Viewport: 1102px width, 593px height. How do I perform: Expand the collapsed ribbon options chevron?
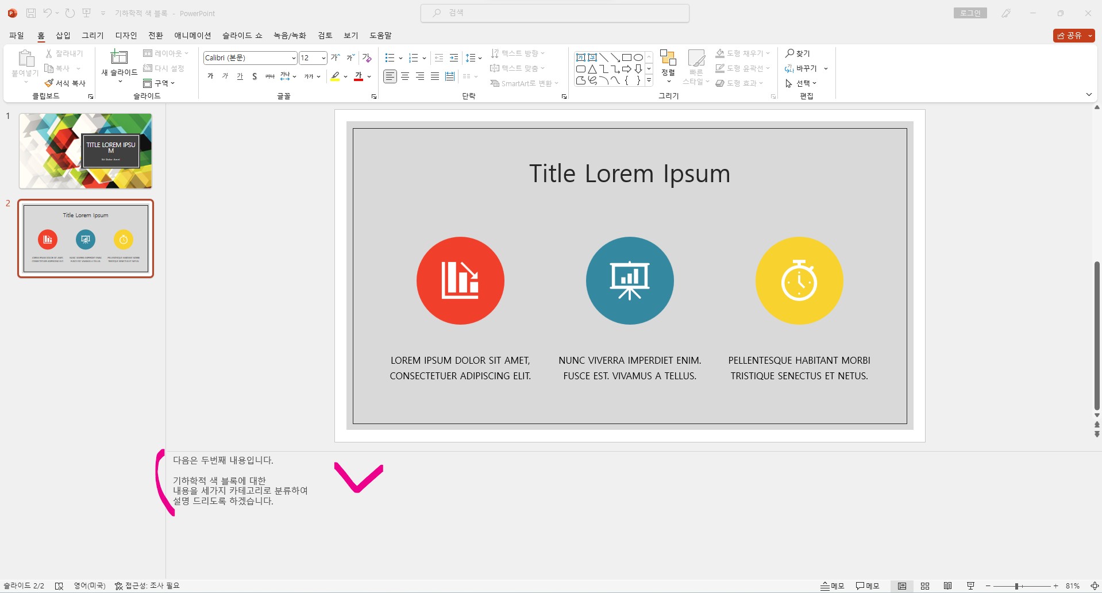[1089, 94]
